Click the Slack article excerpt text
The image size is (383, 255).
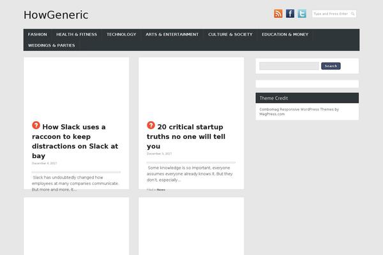point(75,183)
